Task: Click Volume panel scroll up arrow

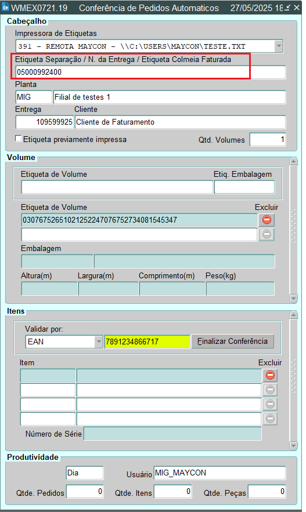Action: click(293, 161)
